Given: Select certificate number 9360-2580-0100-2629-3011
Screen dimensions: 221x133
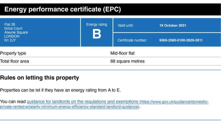Looking at the screenshot, I should [x=181, y=40].
